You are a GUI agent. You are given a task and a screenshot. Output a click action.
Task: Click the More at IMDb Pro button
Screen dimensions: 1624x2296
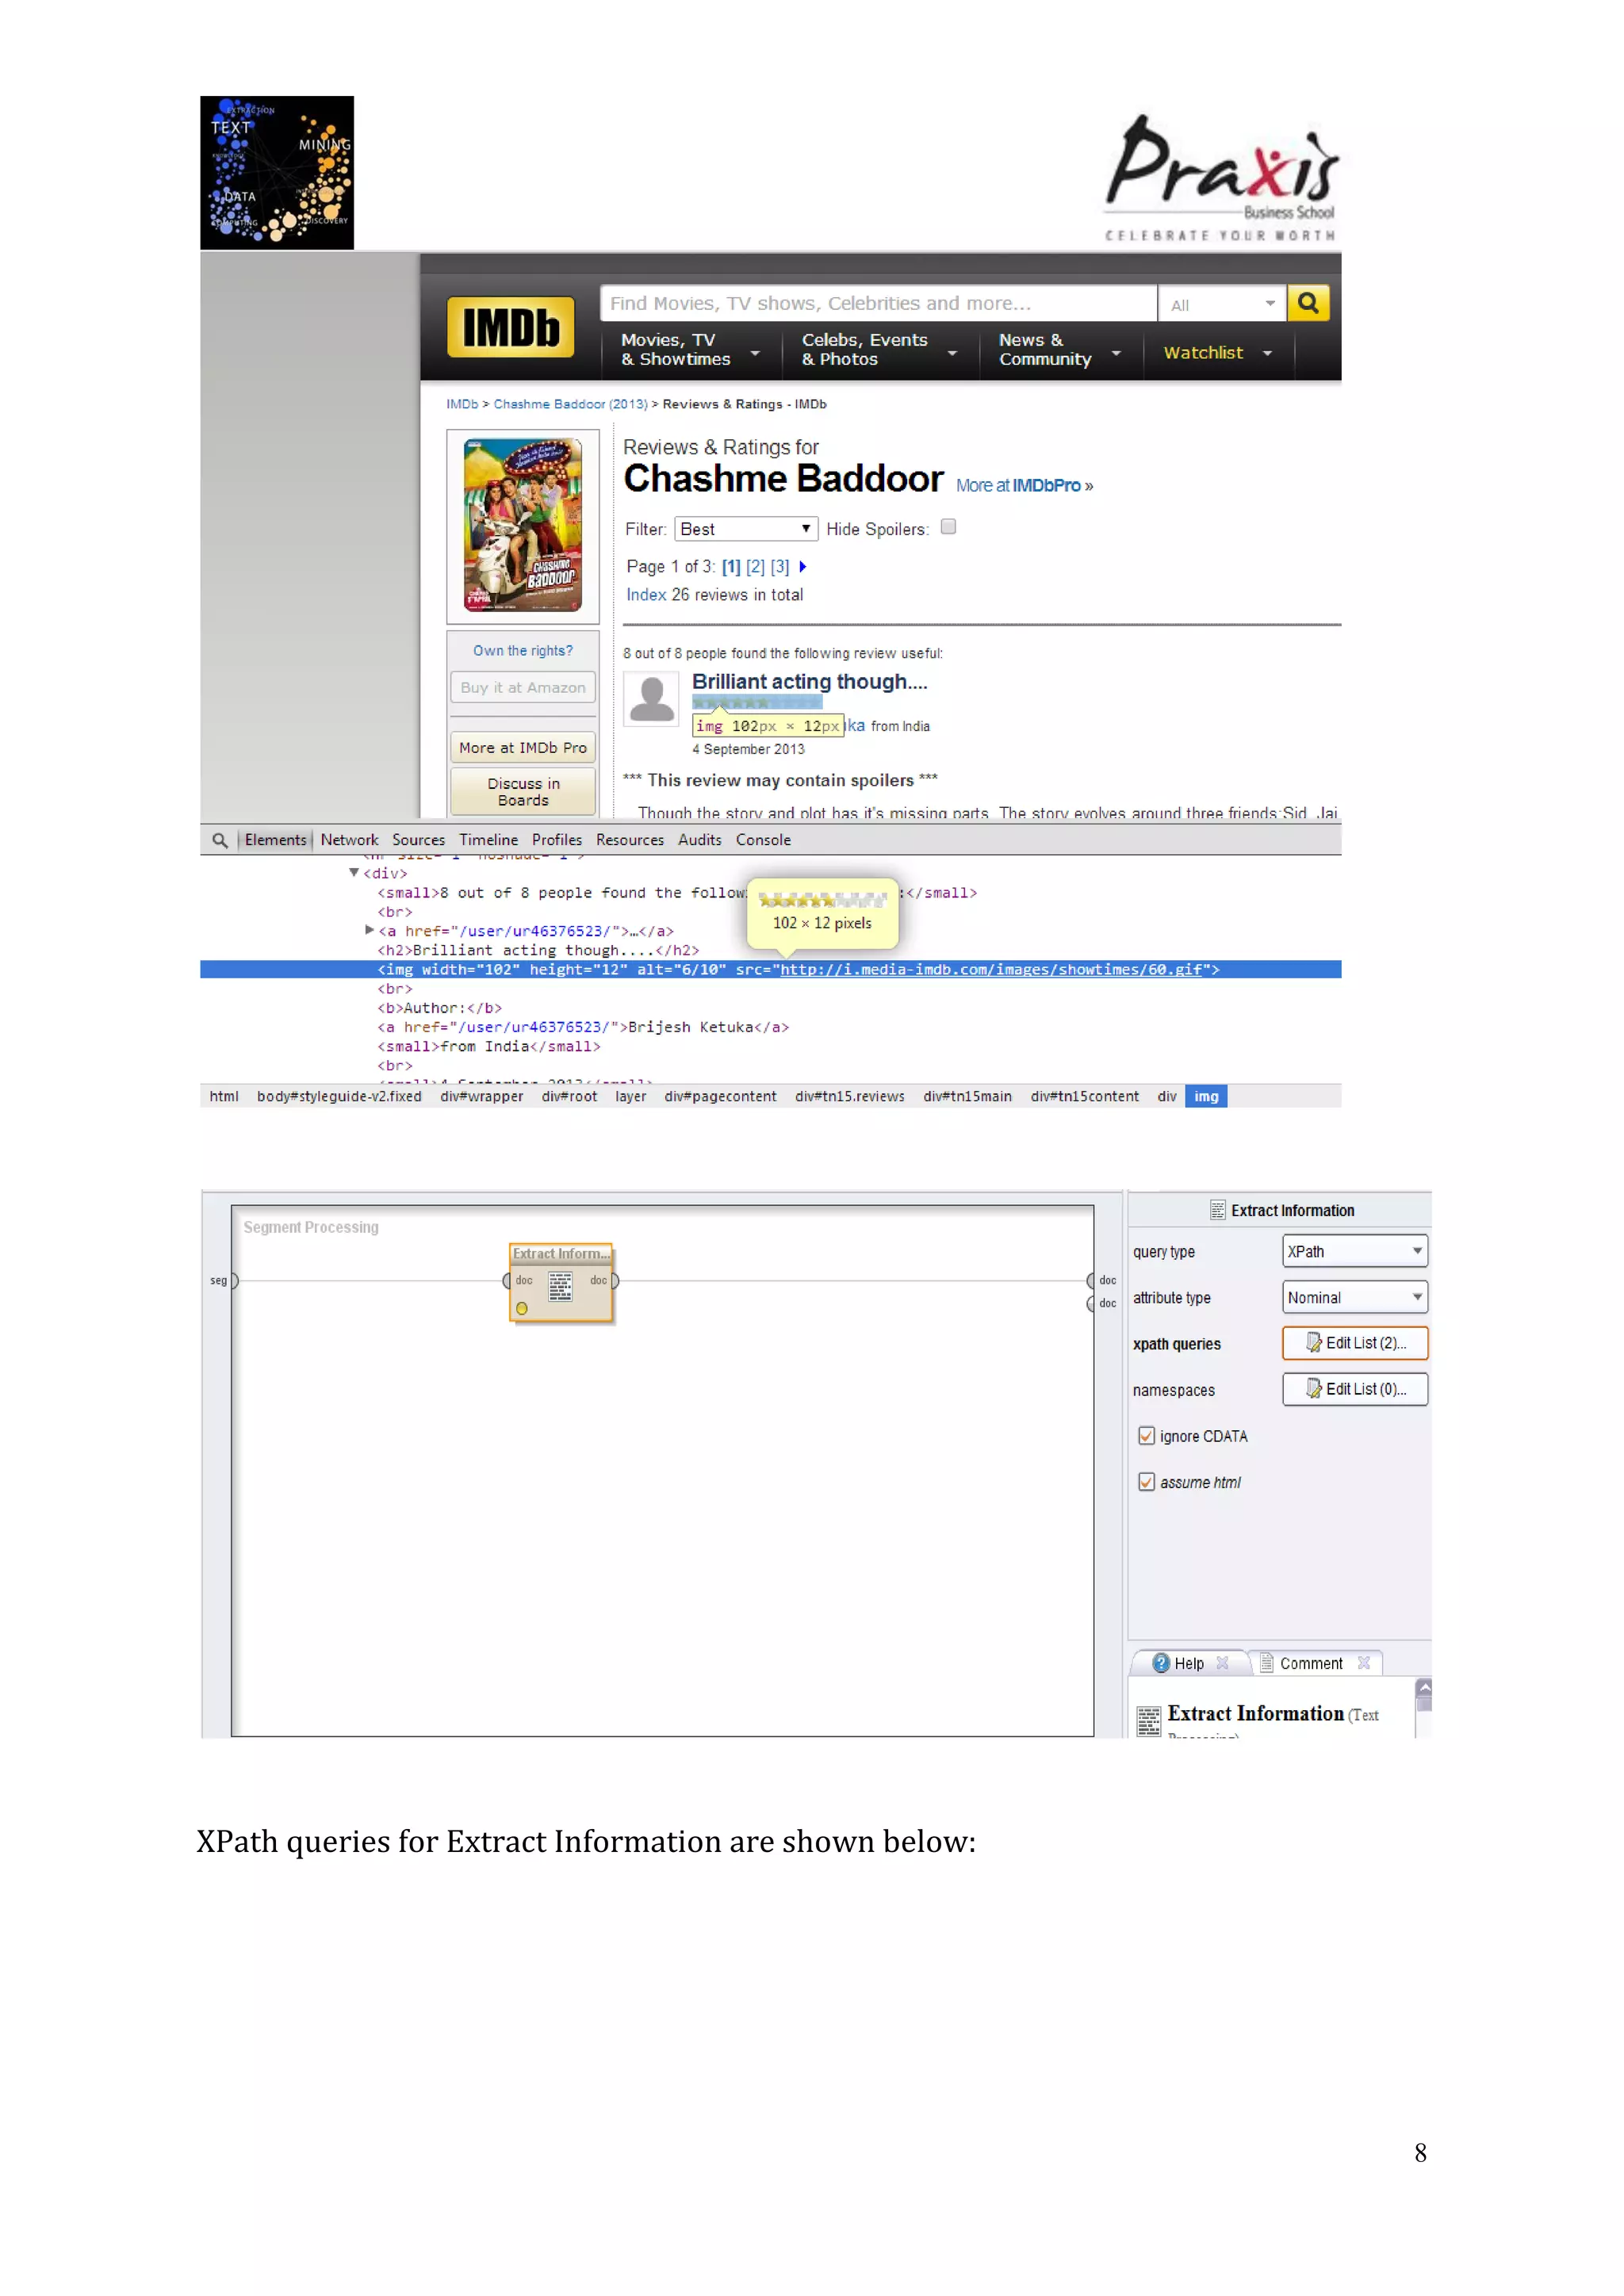522,748
